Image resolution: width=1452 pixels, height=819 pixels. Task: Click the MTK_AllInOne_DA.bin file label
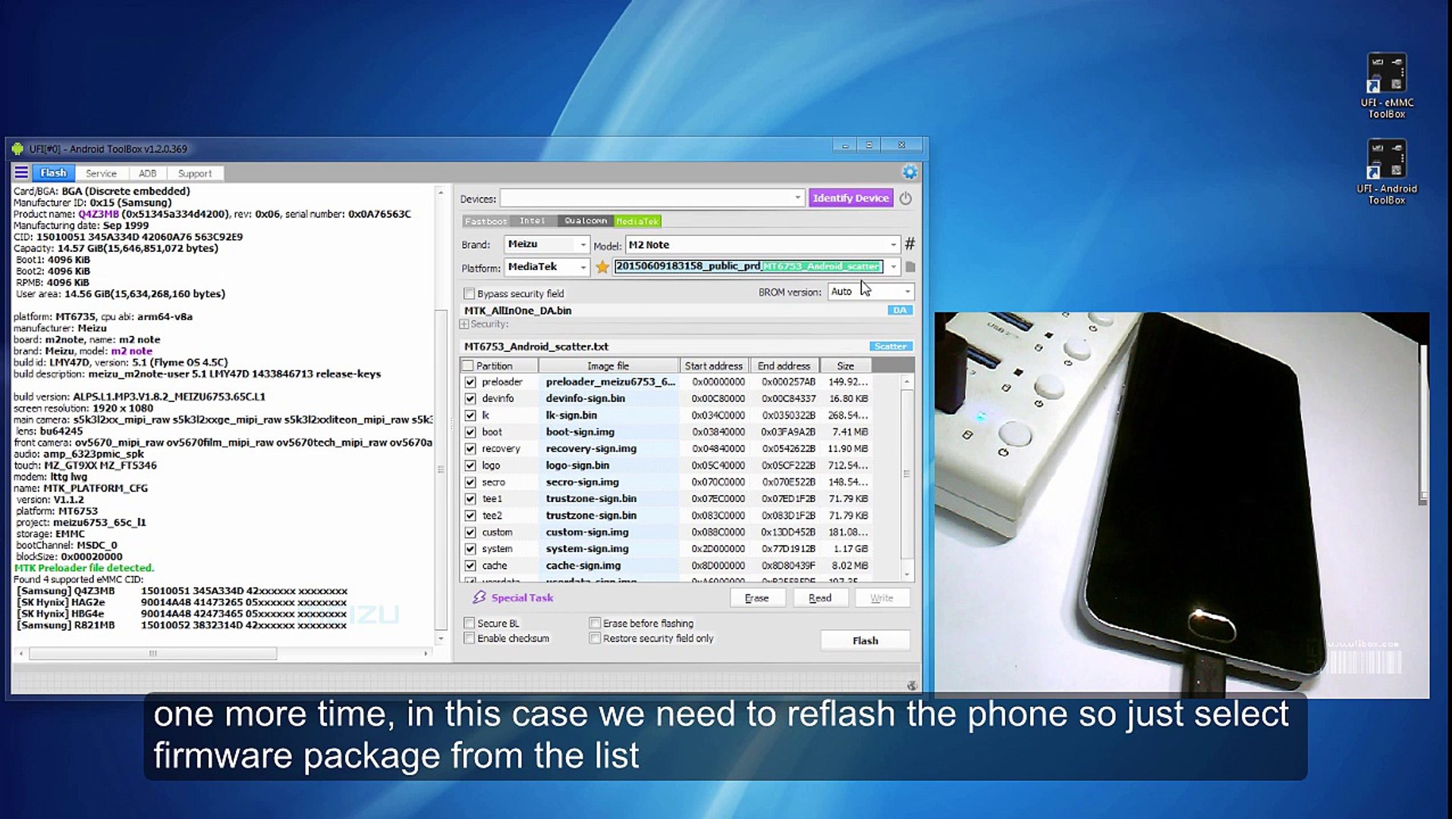pyautogui.click(x=518, y=311)
